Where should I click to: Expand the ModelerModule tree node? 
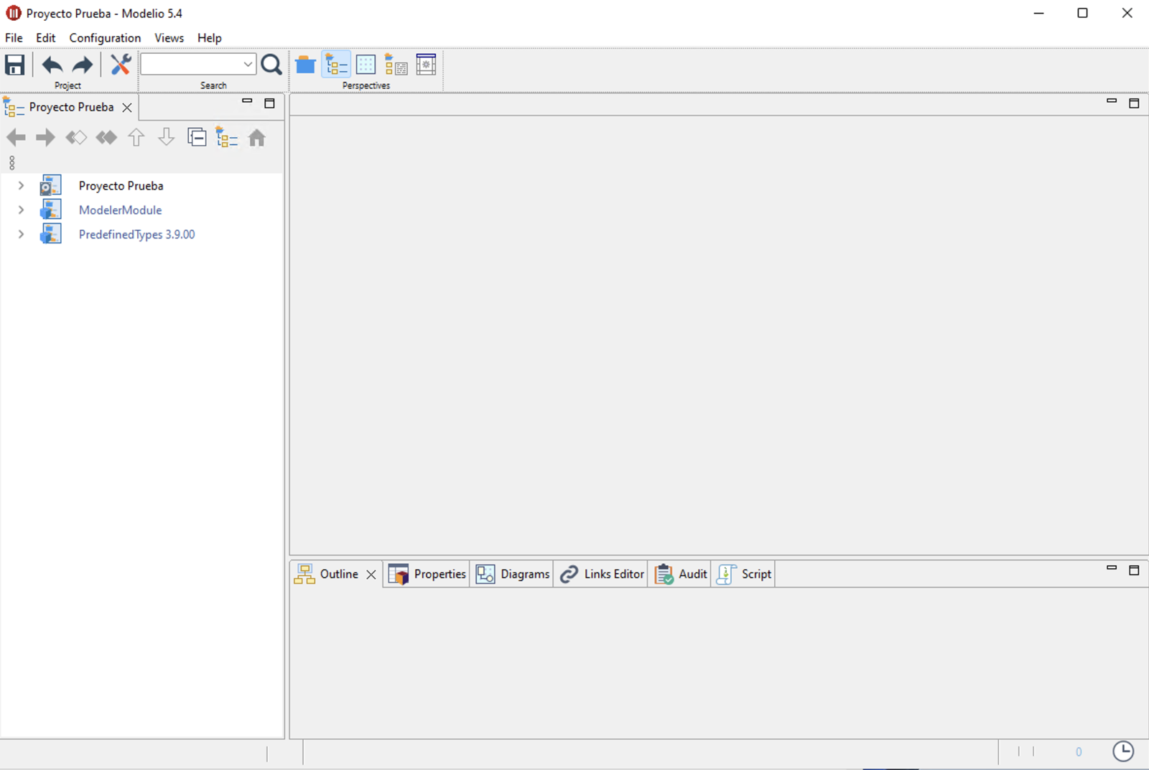(x=21, y=210)
